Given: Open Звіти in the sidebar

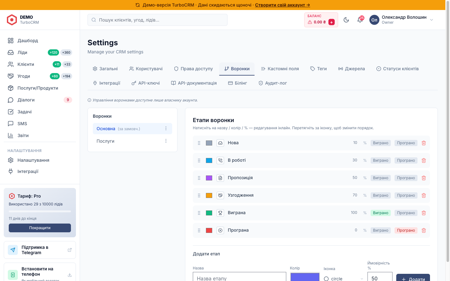Looking at the screenshot, I should (40, 136).
